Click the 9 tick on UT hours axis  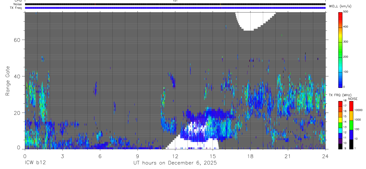[x=137, y=156]
